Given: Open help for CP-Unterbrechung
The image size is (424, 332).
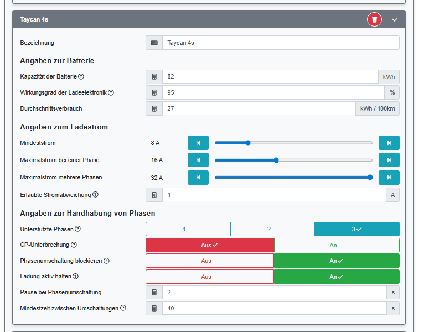Looking at the screenshot, I should tap(74, 245).
